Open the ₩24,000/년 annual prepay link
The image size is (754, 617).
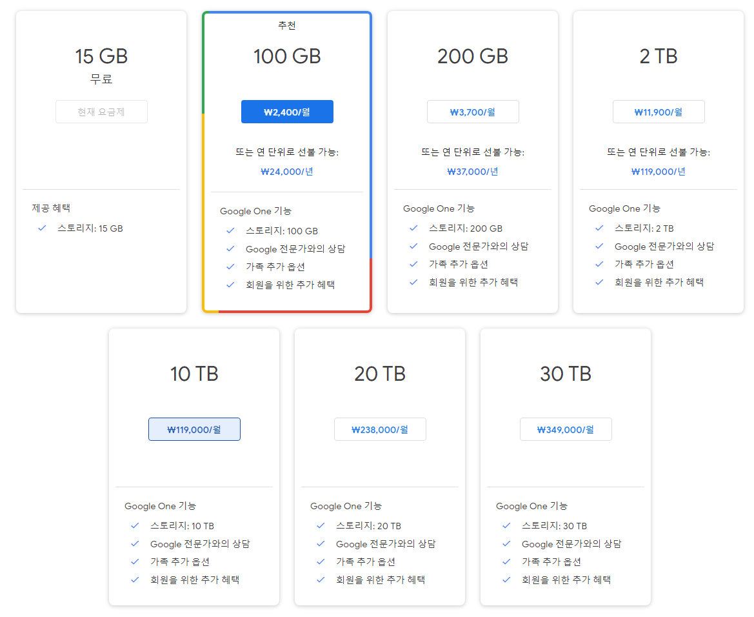click(287, 171)
